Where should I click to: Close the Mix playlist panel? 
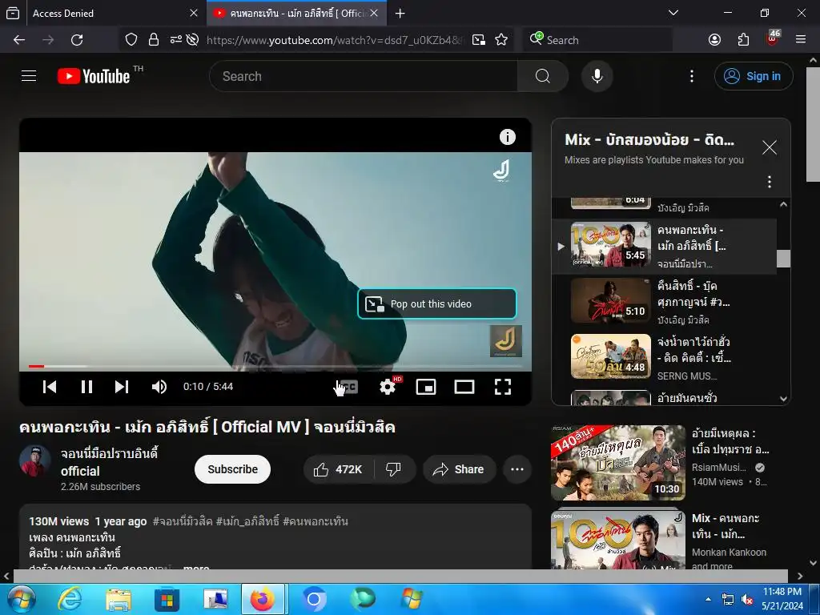tap(770, 147)
